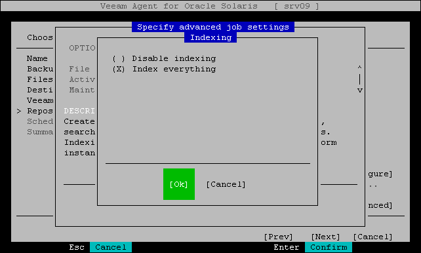Click the greyed Sched wizard step
Viewport: 421px width, 253px height.
(40, 121)
